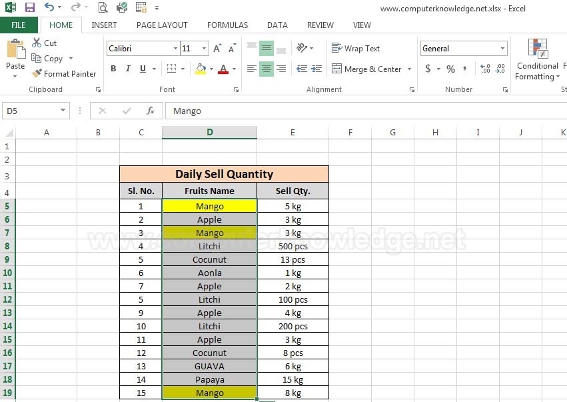Click the Increase Indent icon
Viewport: 567px width, 402px height.
click(x=316, y=69)
